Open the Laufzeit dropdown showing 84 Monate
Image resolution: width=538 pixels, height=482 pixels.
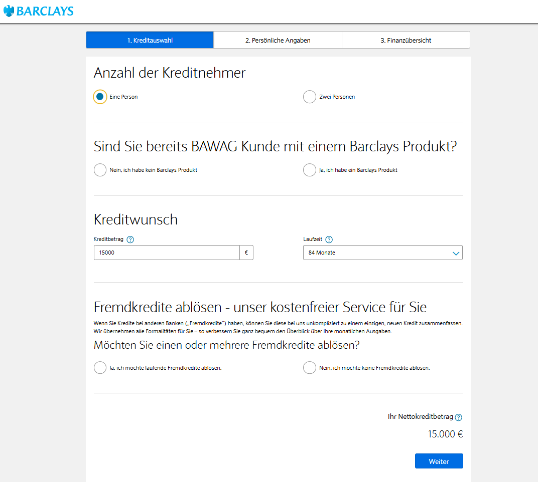click(x=382, y=253)
